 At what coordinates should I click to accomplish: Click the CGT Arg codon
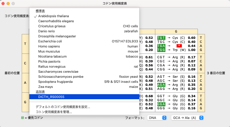click(161, 57)
